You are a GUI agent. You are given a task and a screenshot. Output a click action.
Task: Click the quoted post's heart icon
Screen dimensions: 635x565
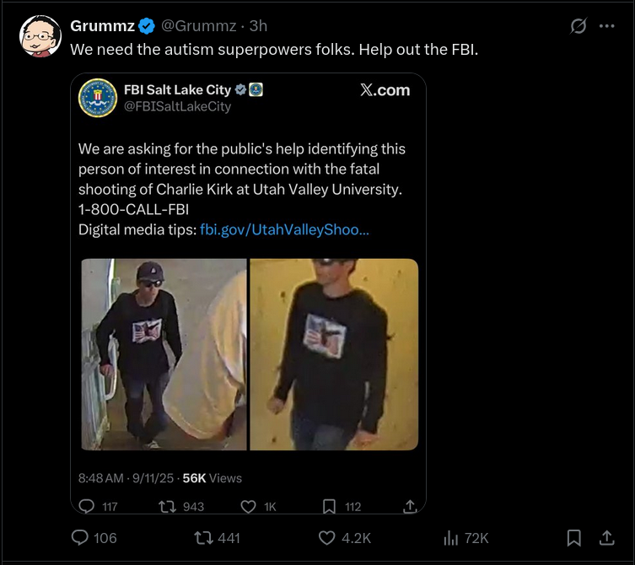pyautogui.click(x=248, y=506)
